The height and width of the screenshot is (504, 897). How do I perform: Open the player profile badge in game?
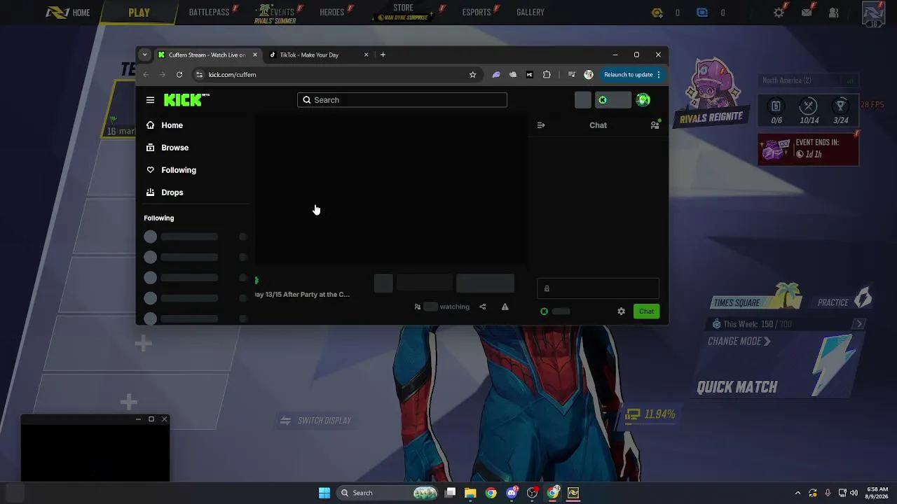click(874, 14)
